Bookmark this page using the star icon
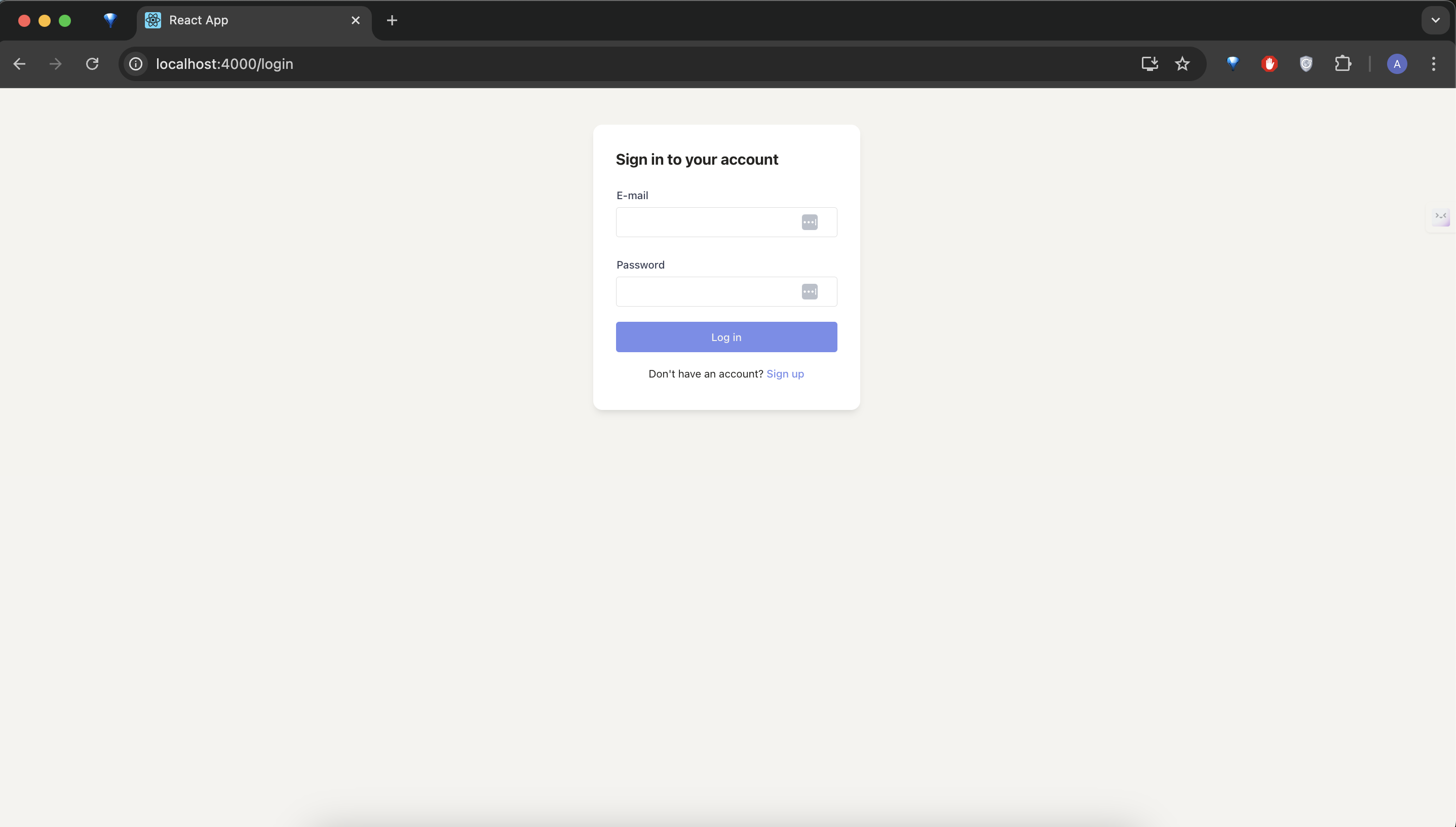This screenshot has height=827, width=1456. pos(1182,64)
